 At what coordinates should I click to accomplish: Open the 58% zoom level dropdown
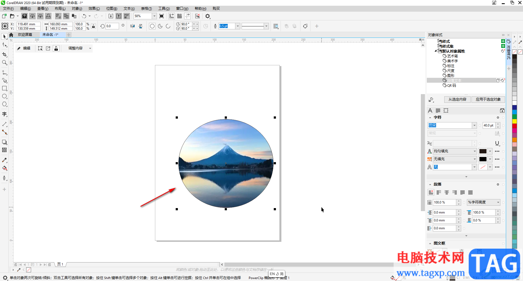tap(154, 16)
